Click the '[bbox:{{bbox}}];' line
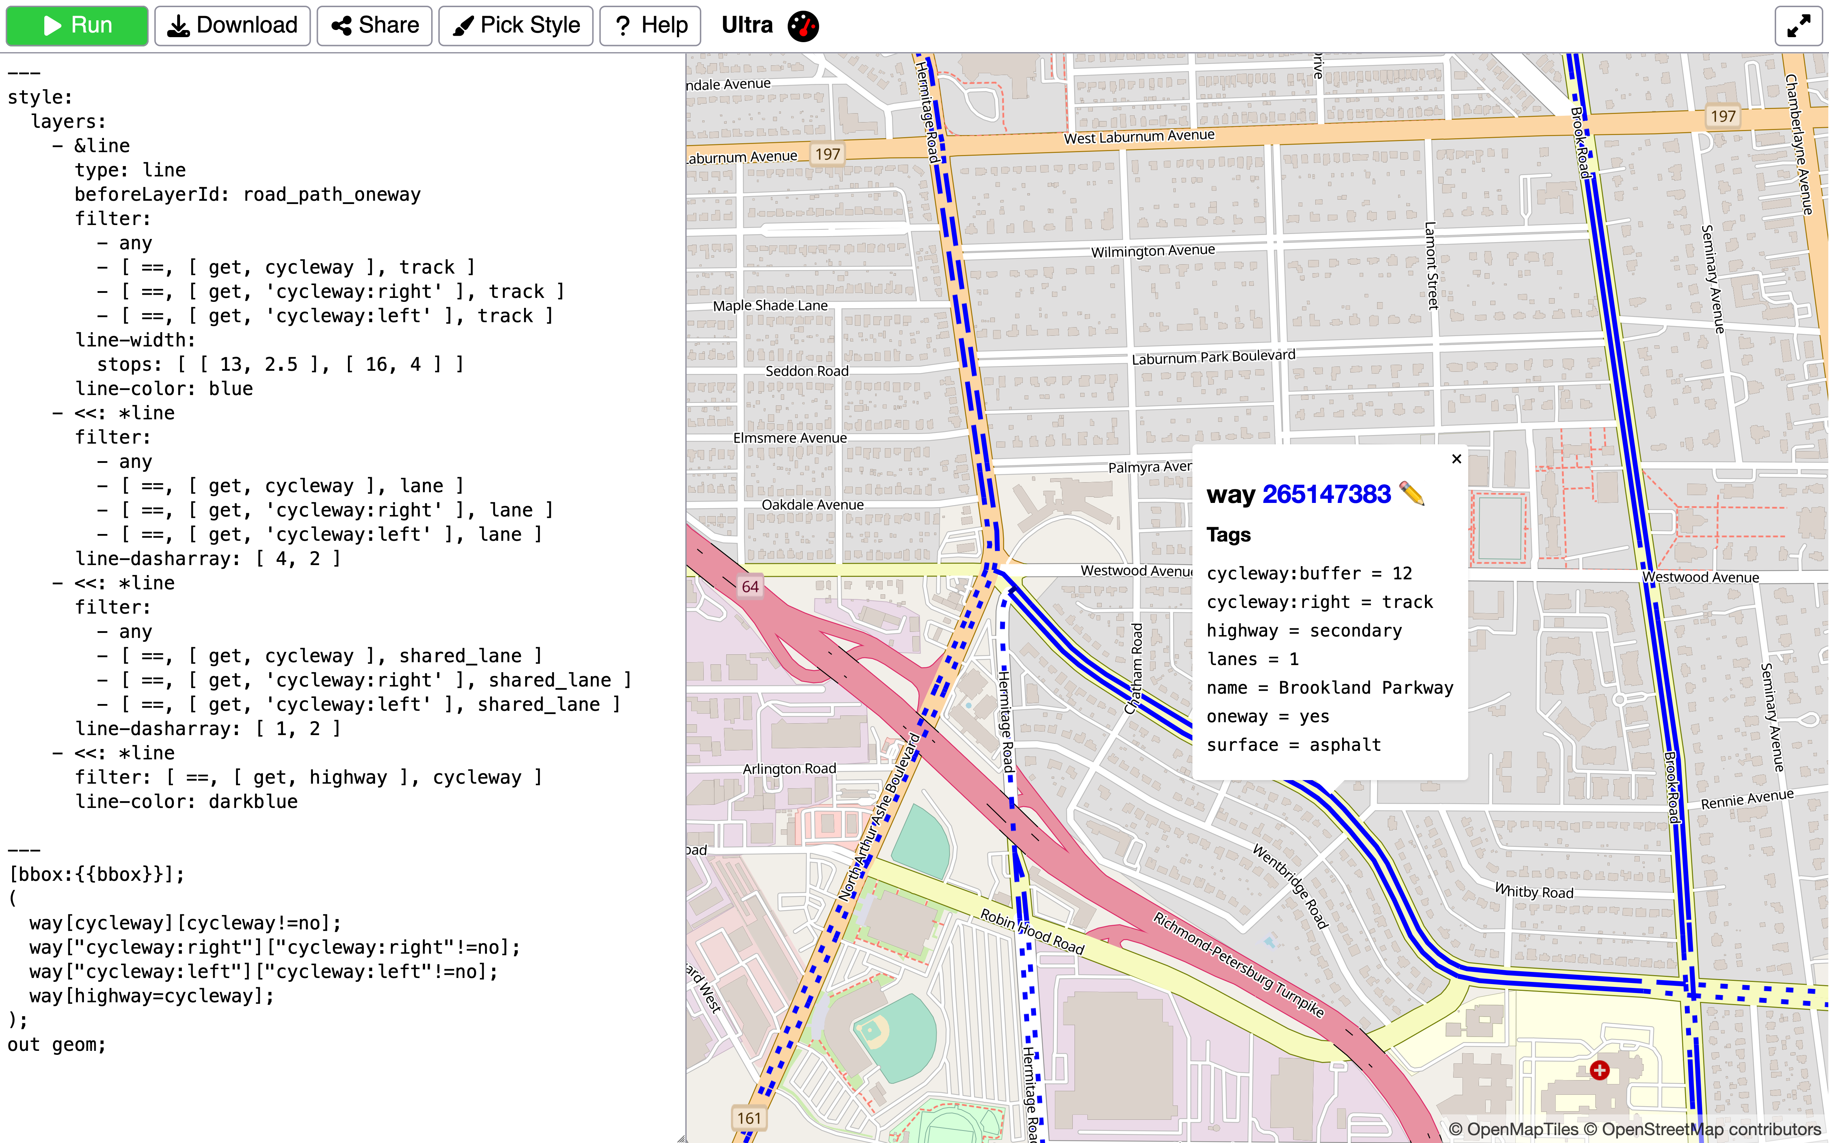This screenshot has height=1143, width=1829. (x=96, y=875)
